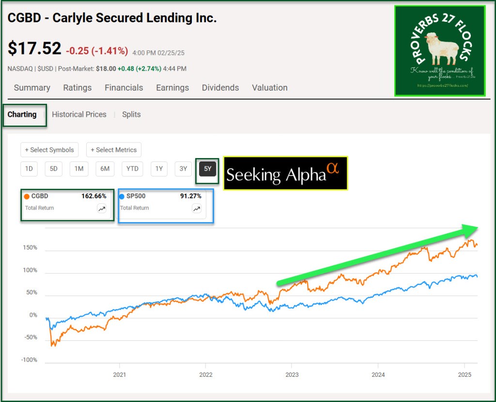Image resolution: width=496 pixels, height=402 pixels.
Task: Select the 5Y time range
Action: click(x=207, y=169)
